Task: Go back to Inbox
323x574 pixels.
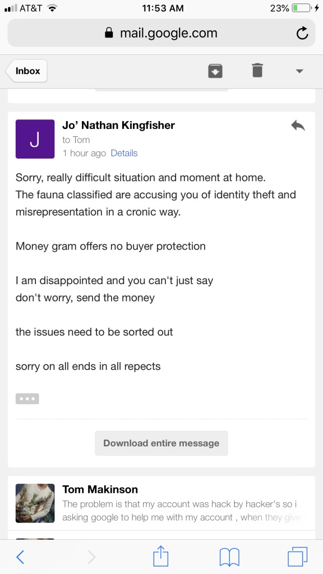Action: click(x=26, y=71)
